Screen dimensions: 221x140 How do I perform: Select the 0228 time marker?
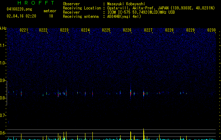click(169, 30)
